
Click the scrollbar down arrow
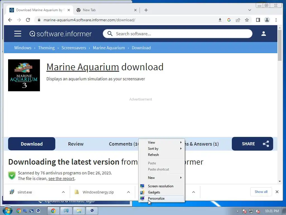pyautogui.click(x=280, y=181)
